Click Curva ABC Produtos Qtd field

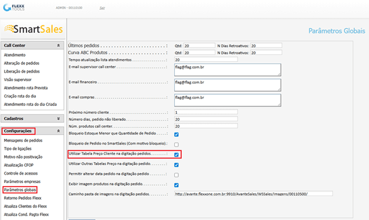199,53
